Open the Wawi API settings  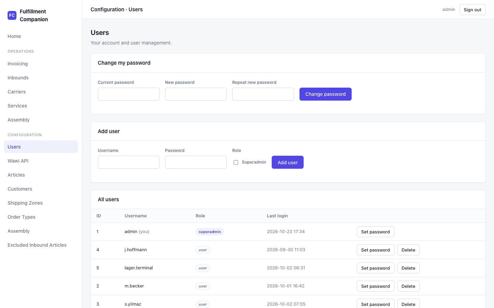(x=41, y=161)
